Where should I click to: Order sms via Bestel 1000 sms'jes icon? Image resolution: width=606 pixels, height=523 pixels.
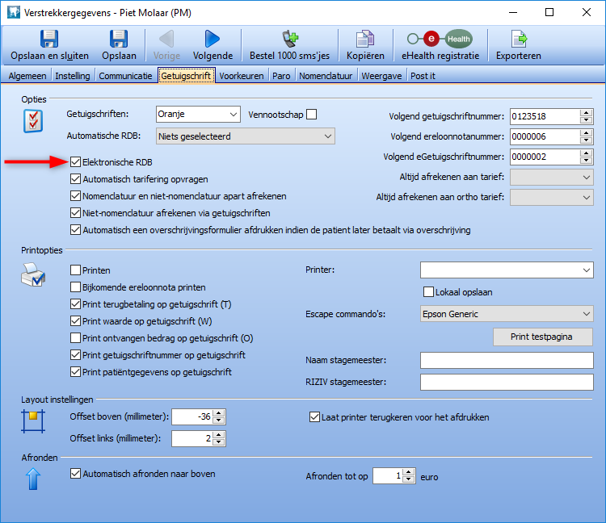(x=289, y=39)
